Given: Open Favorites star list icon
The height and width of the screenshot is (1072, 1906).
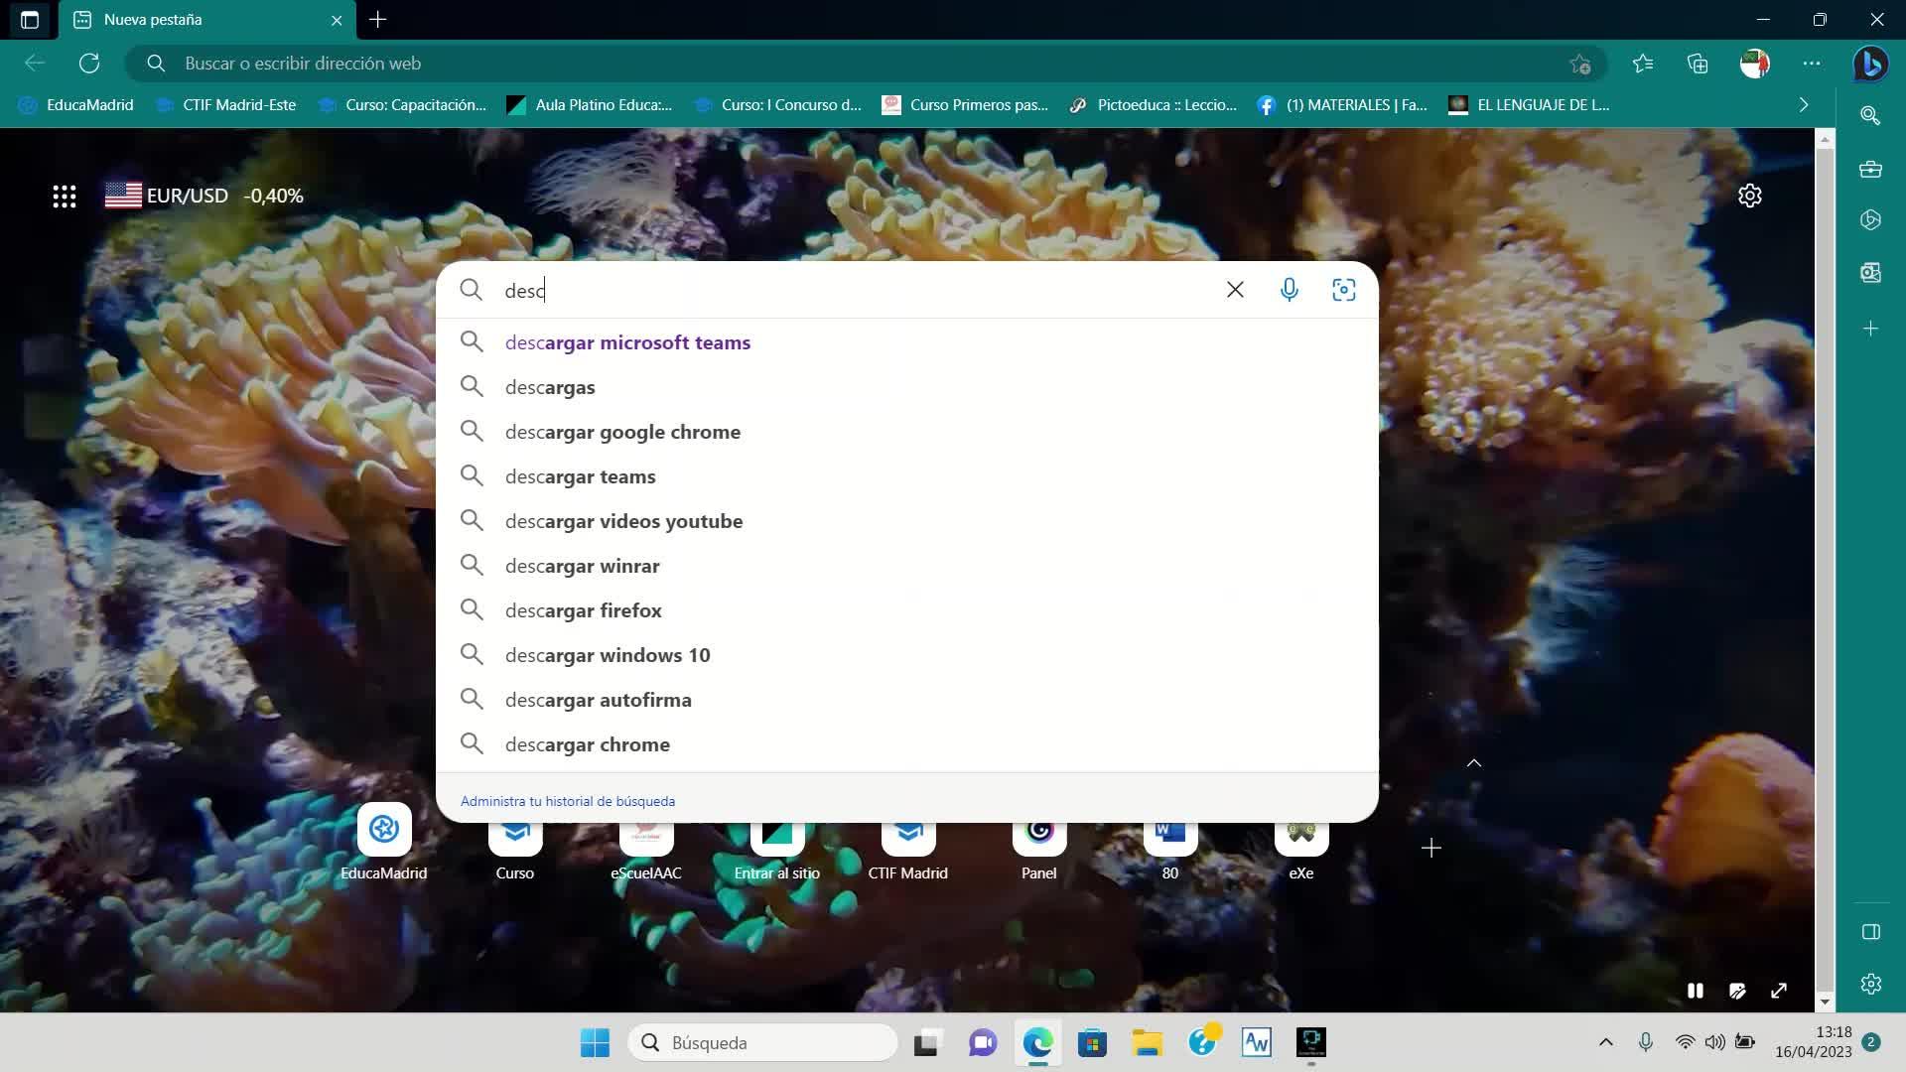Looking at the screenshot, I should click(1643, 64).
